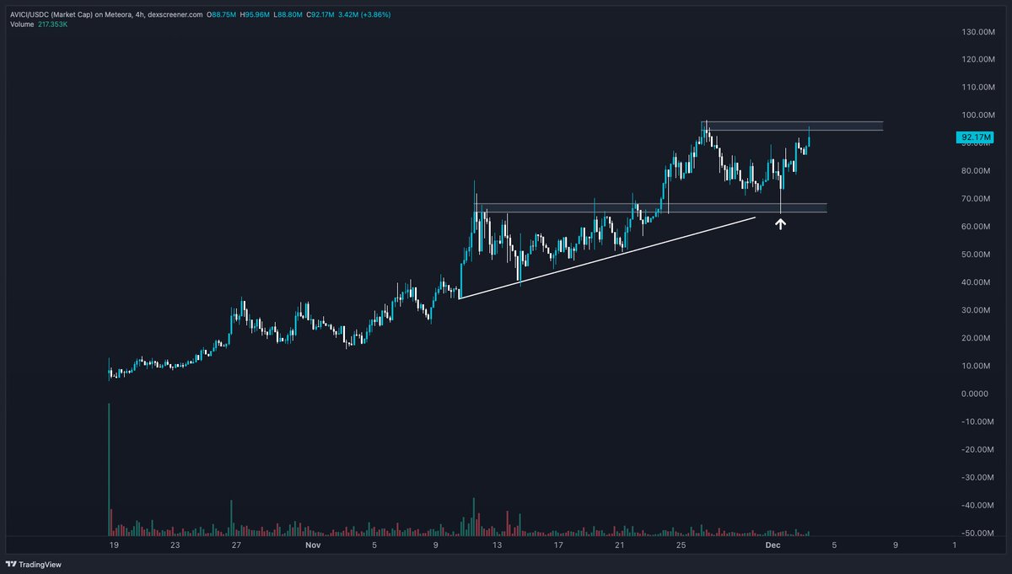This screenshot has width=1012, height=574.
Task: Click the Nov date label on time axis
Action: tap(313, 545)
